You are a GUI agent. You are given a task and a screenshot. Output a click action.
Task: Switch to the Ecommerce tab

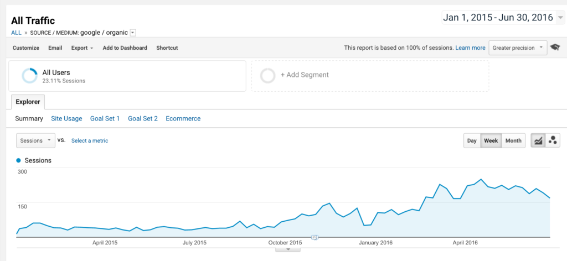pos(183,118)
